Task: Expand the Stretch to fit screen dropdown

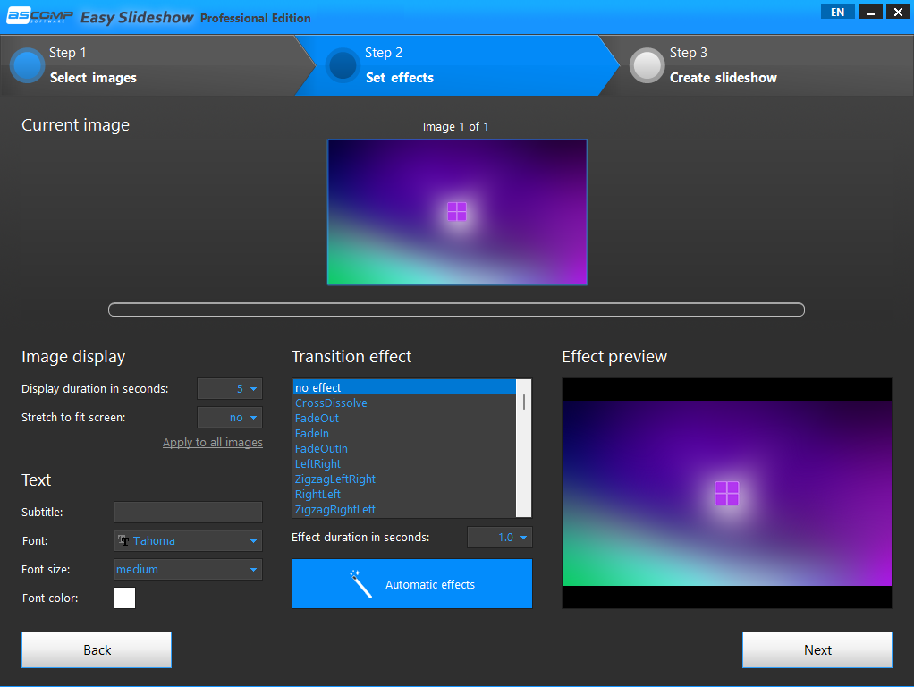Action: click(230, 418)
